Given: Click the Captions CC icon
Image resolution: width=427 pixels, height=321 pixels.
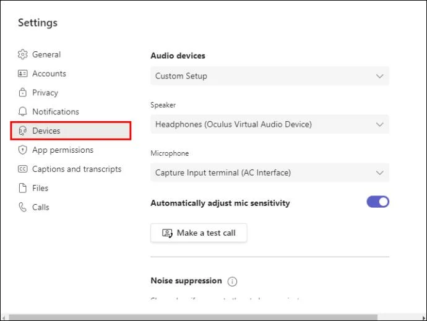Looking at the screenshot, I should tap(23, 169).
